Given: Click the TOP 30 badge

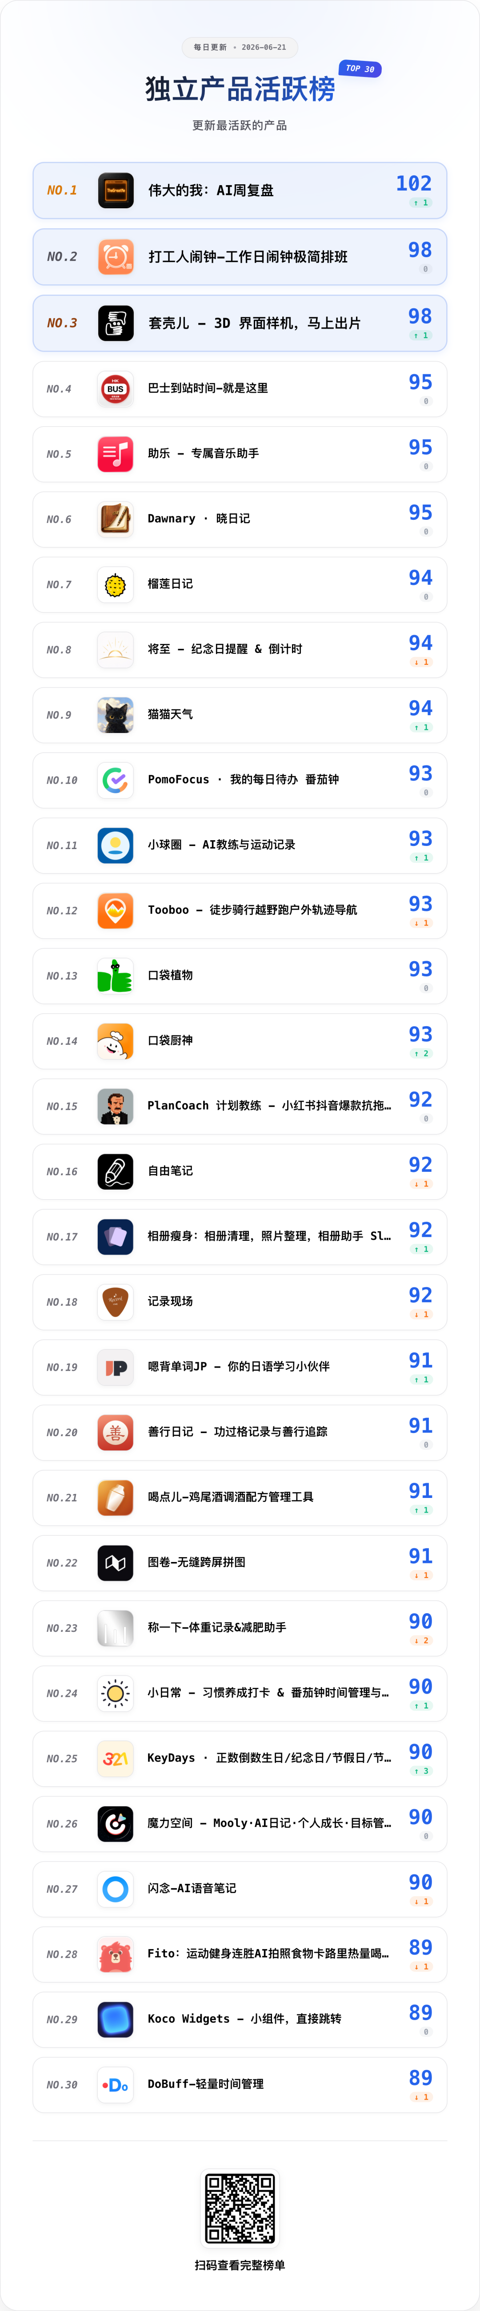Looking at the screenshot, I should click(360, 68).
